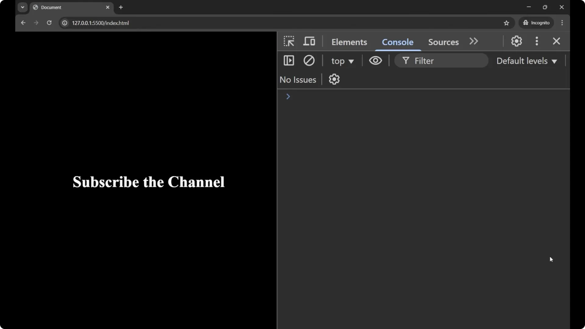585x329 pixels.
Task: Expand more DevTools tabs chevron
Action: click(x=473, y=41)
